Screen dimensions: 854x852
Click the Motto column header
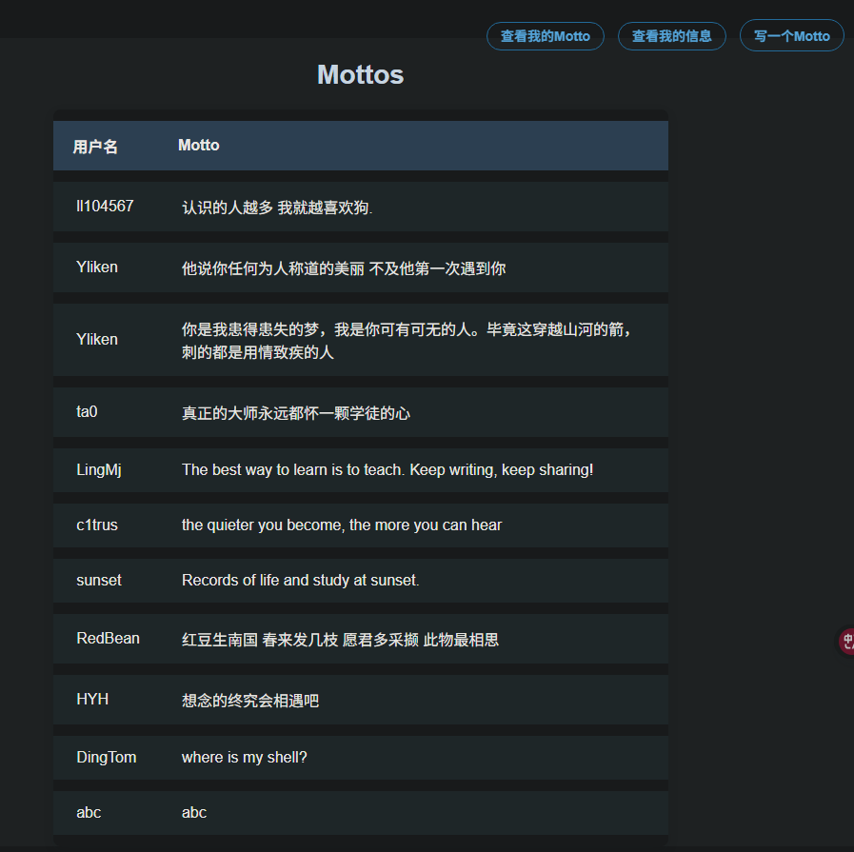click(x=198, y=146)
